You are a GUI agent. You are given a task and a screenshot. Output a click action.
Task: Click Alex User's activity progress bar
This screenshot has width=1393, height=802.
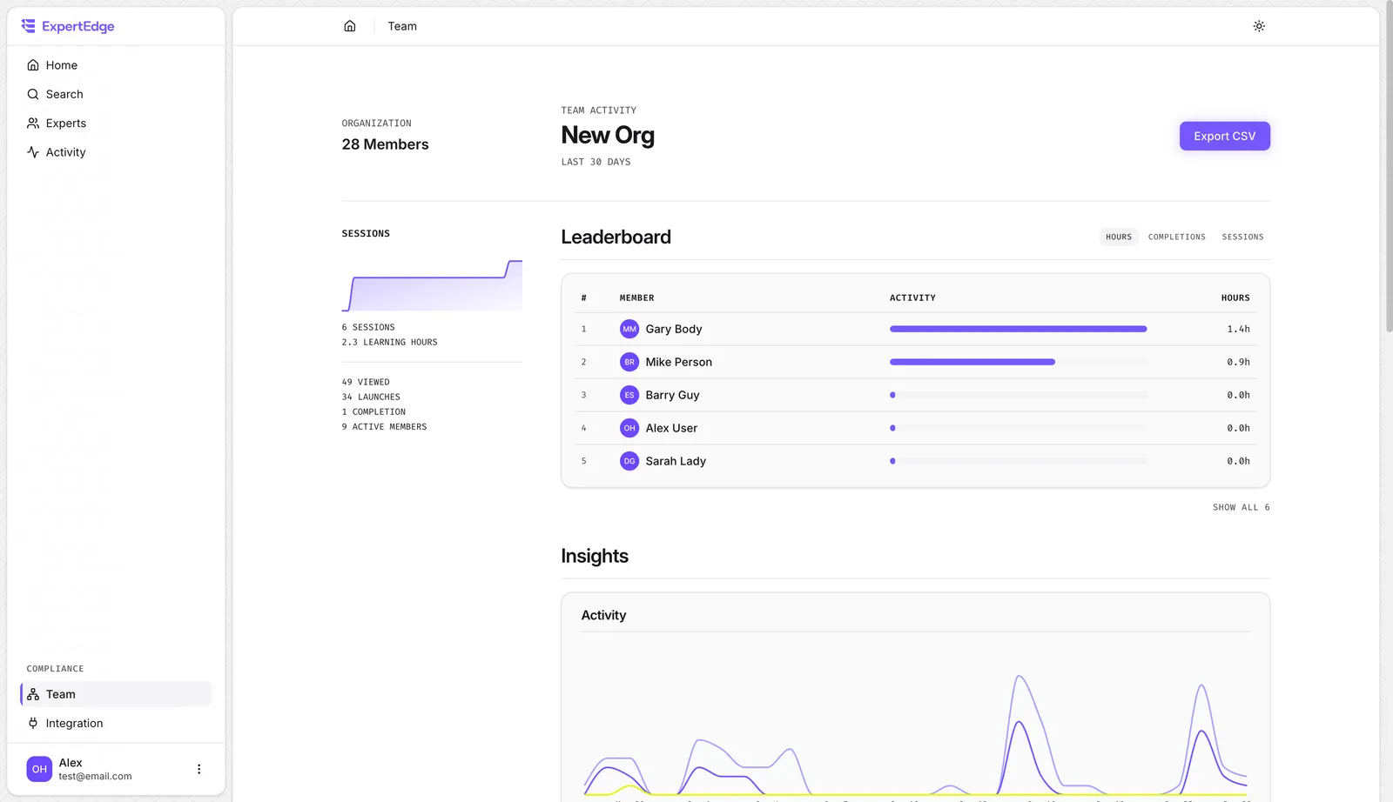tap(1018, 428)
